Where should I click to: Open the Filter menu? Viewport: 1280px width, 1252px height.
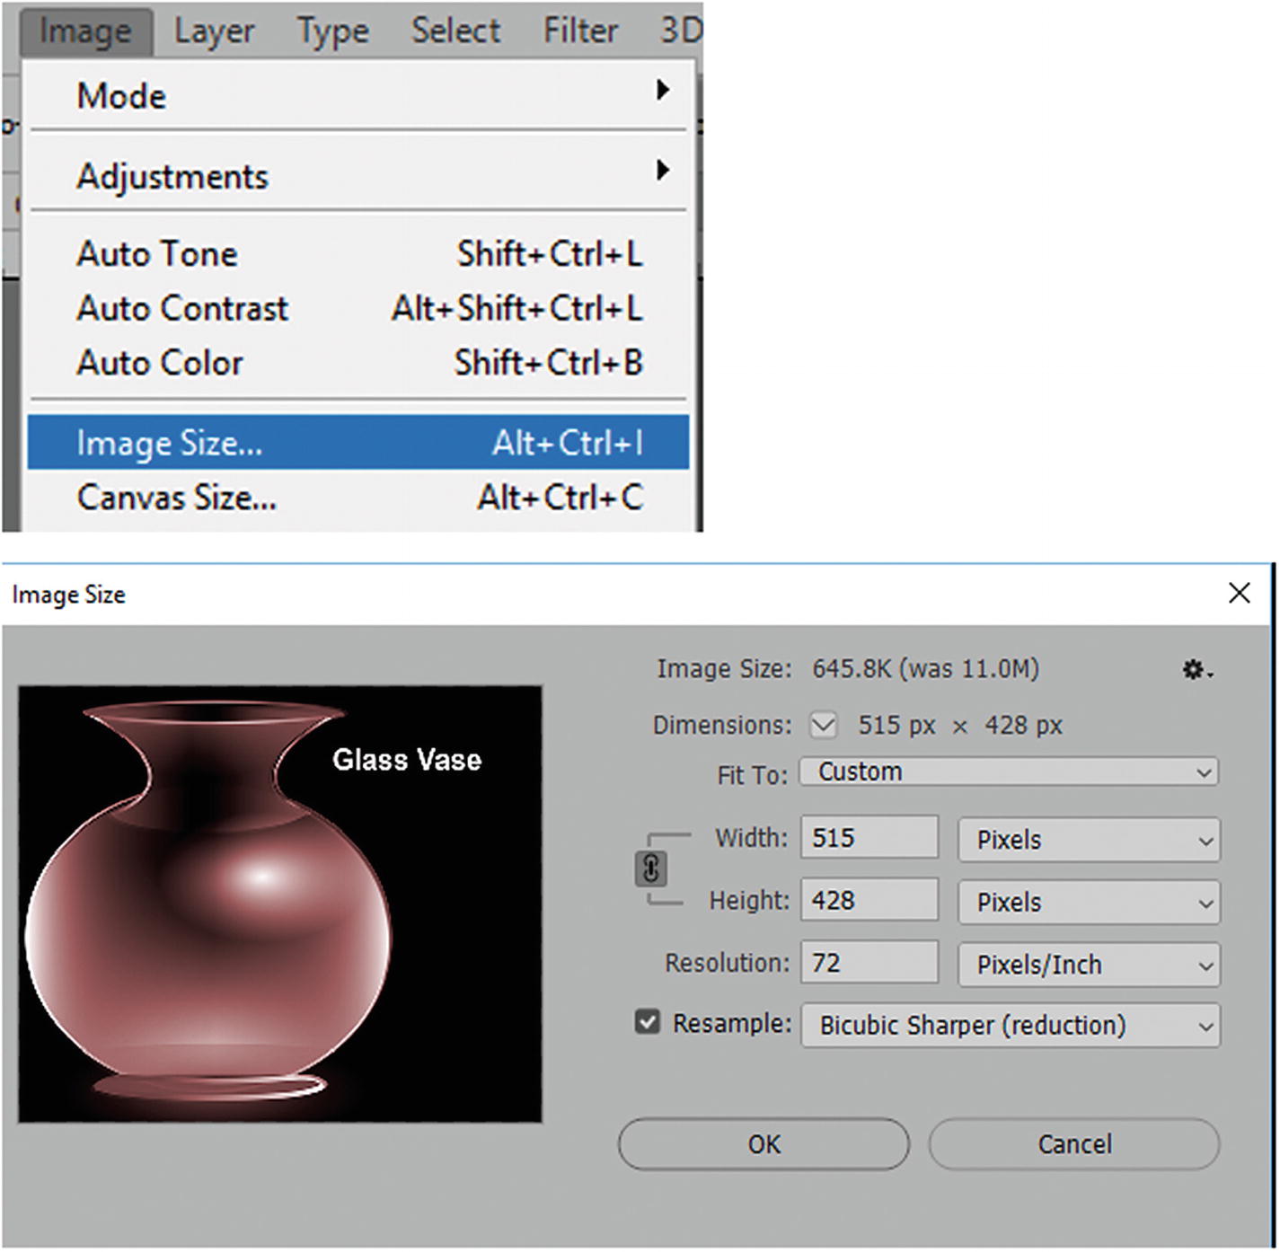(579, 30)
